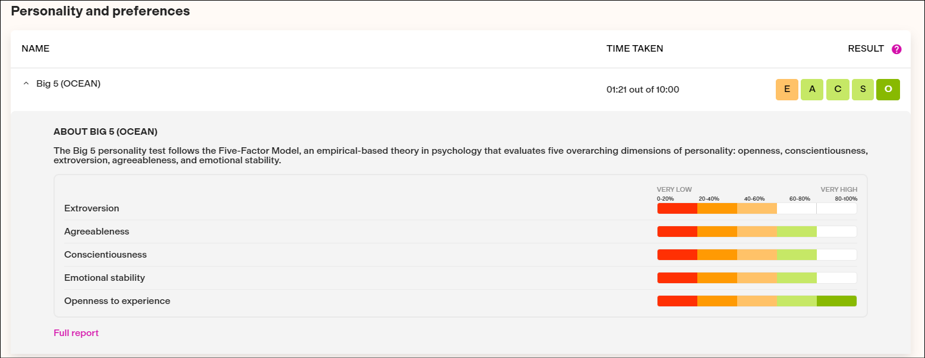Viewport: 925px width, 358px height.
Task: Click the Big 5 (OCEAN) test name
Action: pyautogui.click(x=68, y=84)
